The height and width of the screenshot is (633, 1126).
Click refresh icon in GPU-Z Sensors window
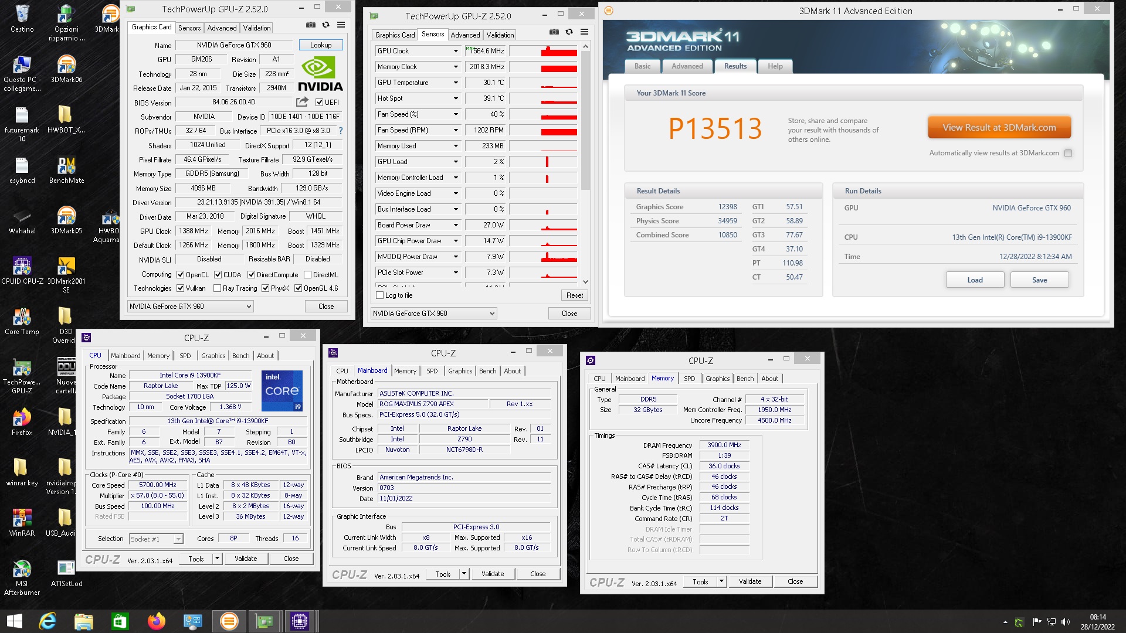[x=569, y=32]
